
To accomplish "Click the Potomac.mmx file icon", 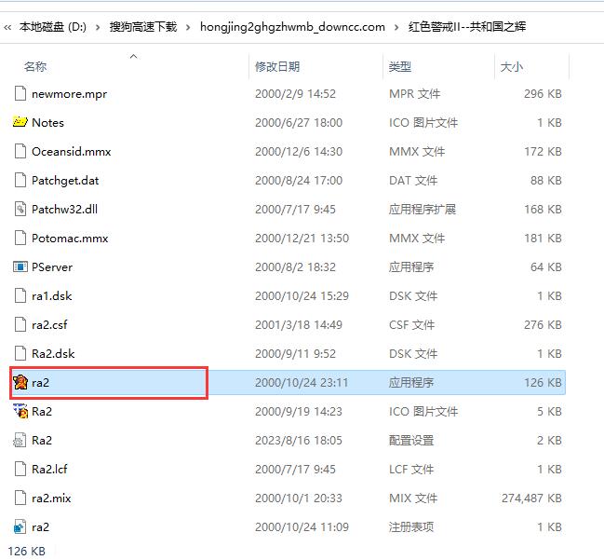I will [20, 238].
